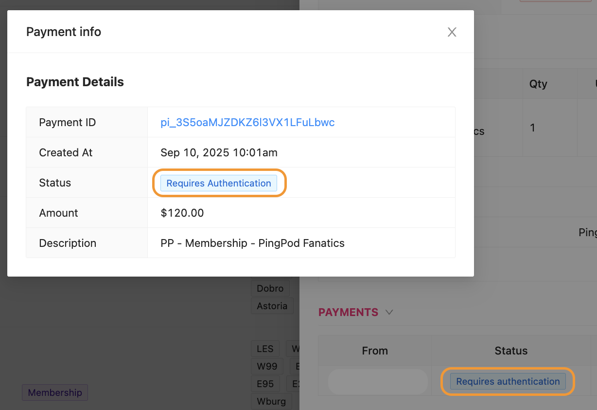Close the Payment info dialog
Viewport: 597px width, 410px height.
(452, 32)
